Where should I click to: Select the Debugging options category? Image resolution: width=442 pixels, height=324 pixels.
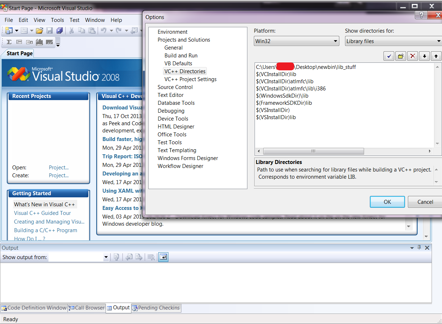coord(171,111)
